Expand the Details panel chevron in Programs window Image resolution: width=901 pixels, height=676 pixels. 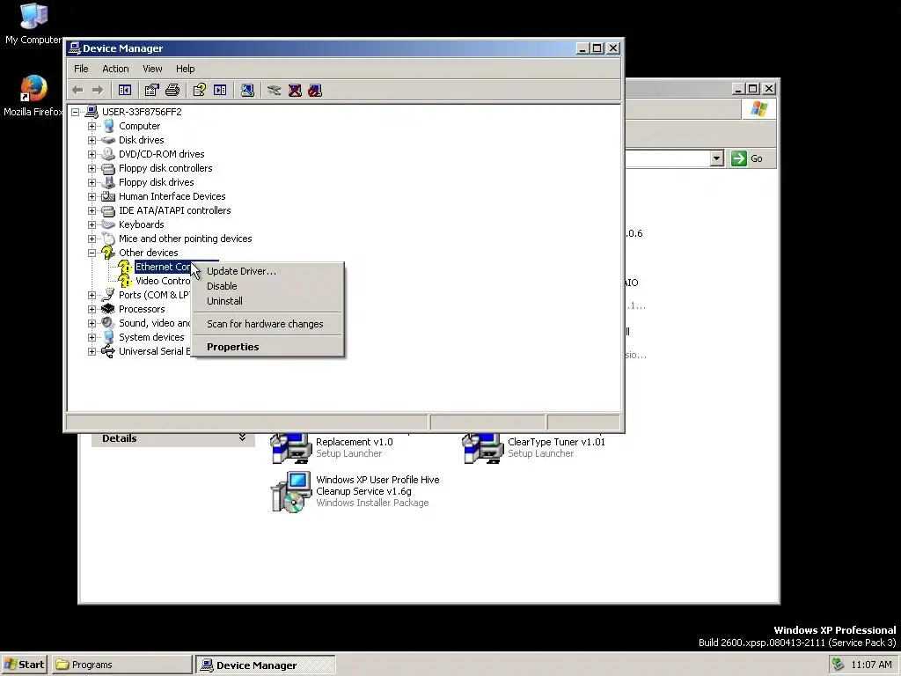pos(243,438)
